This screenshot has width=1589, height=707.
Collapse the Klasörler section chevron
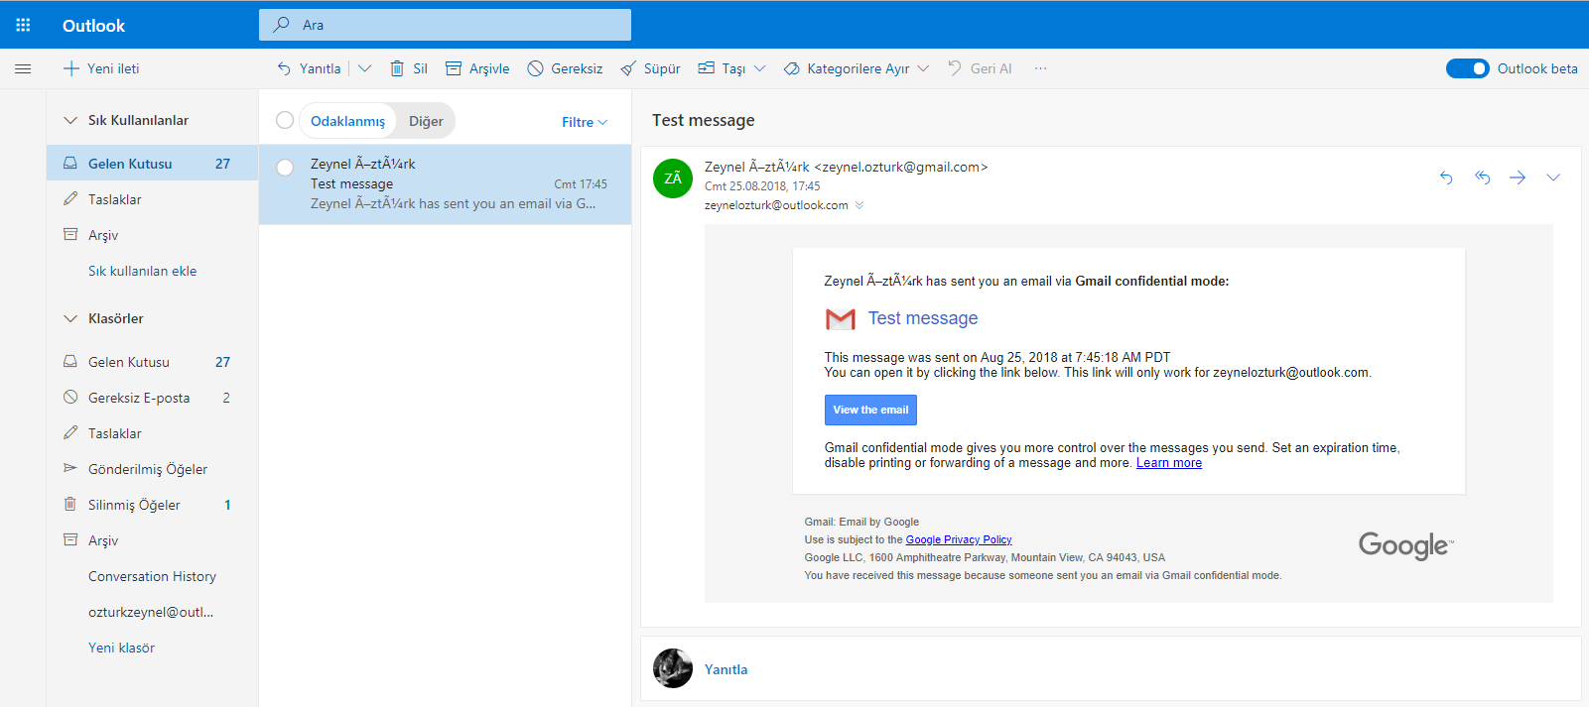[x=70, y=318]
